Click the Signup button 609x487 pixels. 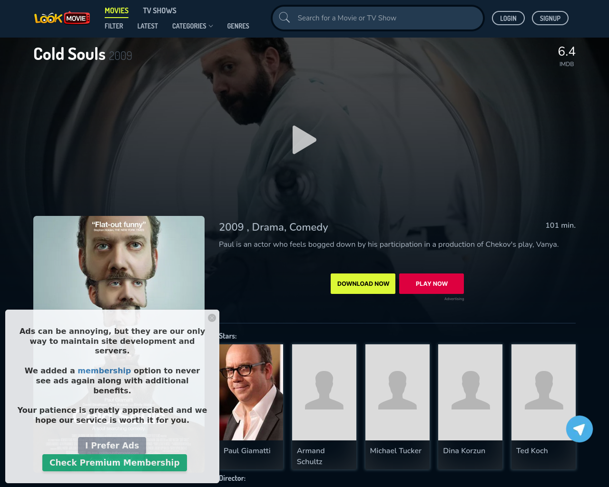click(x=550, y=18)
